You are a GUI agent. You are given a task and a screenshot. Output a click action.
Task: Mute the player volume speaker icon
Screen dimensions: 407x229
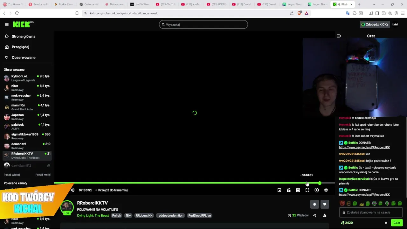pos(72,190)
